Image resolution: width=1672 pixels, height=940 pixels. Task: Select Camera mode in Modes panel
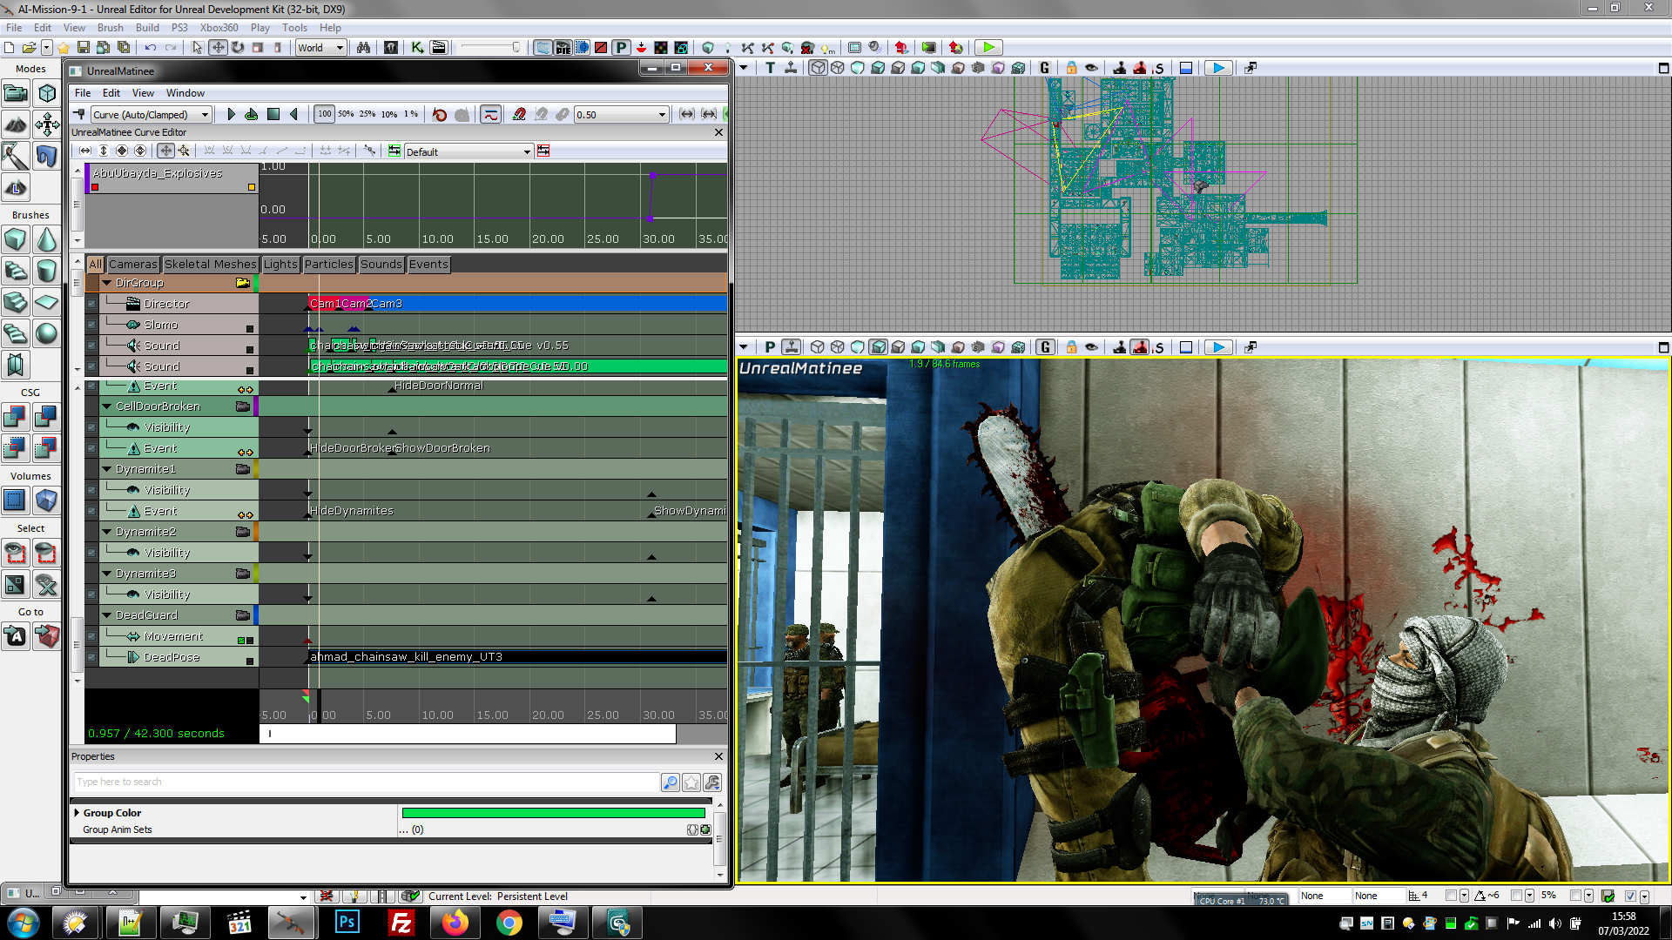click(16, 92)
